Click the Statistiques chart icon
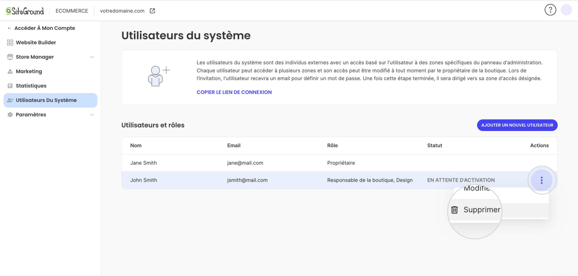 click(10, 86)
